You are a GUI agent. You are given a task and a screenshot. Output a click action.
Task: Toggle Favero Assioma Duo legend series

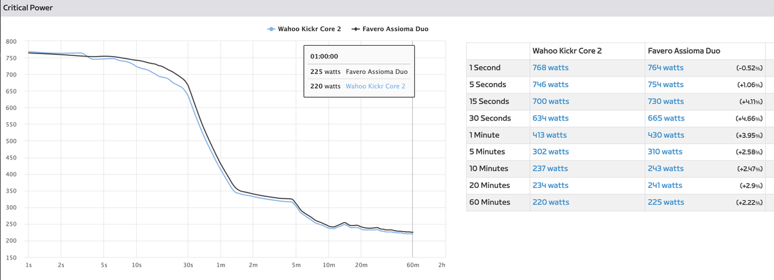click(x=395, y=29)
